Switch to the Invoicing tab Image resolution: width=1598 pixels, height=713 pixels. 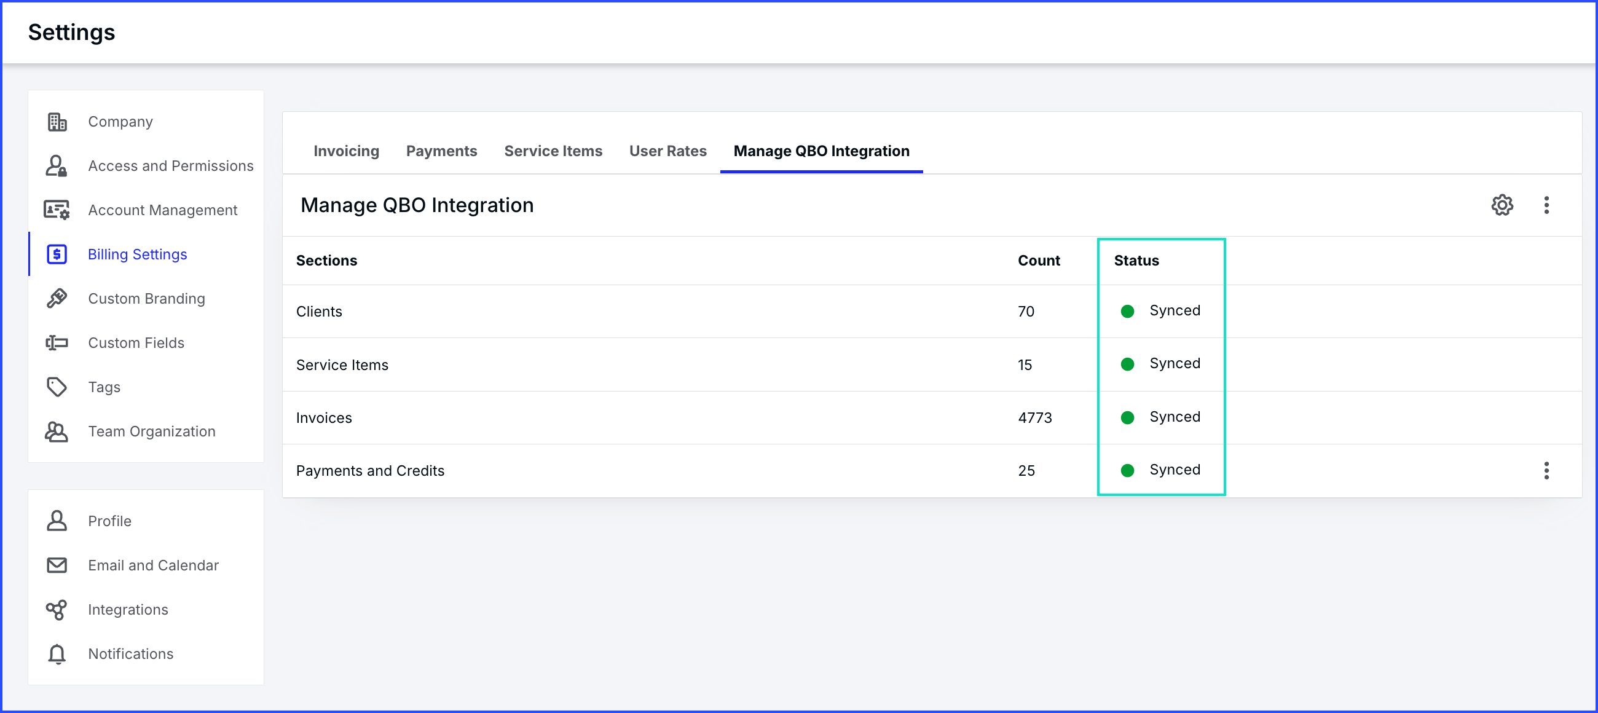click(346, 151)
